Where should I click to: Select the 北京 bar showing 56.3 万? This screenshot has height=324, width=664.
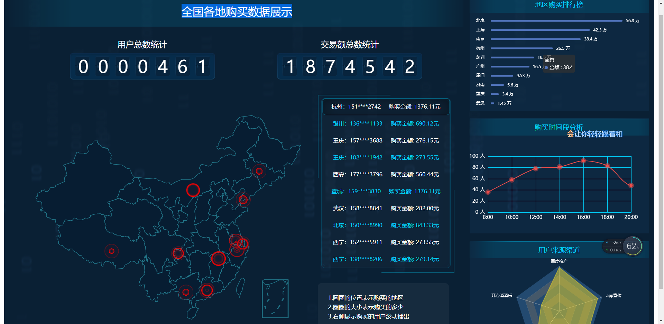[556, 21]
